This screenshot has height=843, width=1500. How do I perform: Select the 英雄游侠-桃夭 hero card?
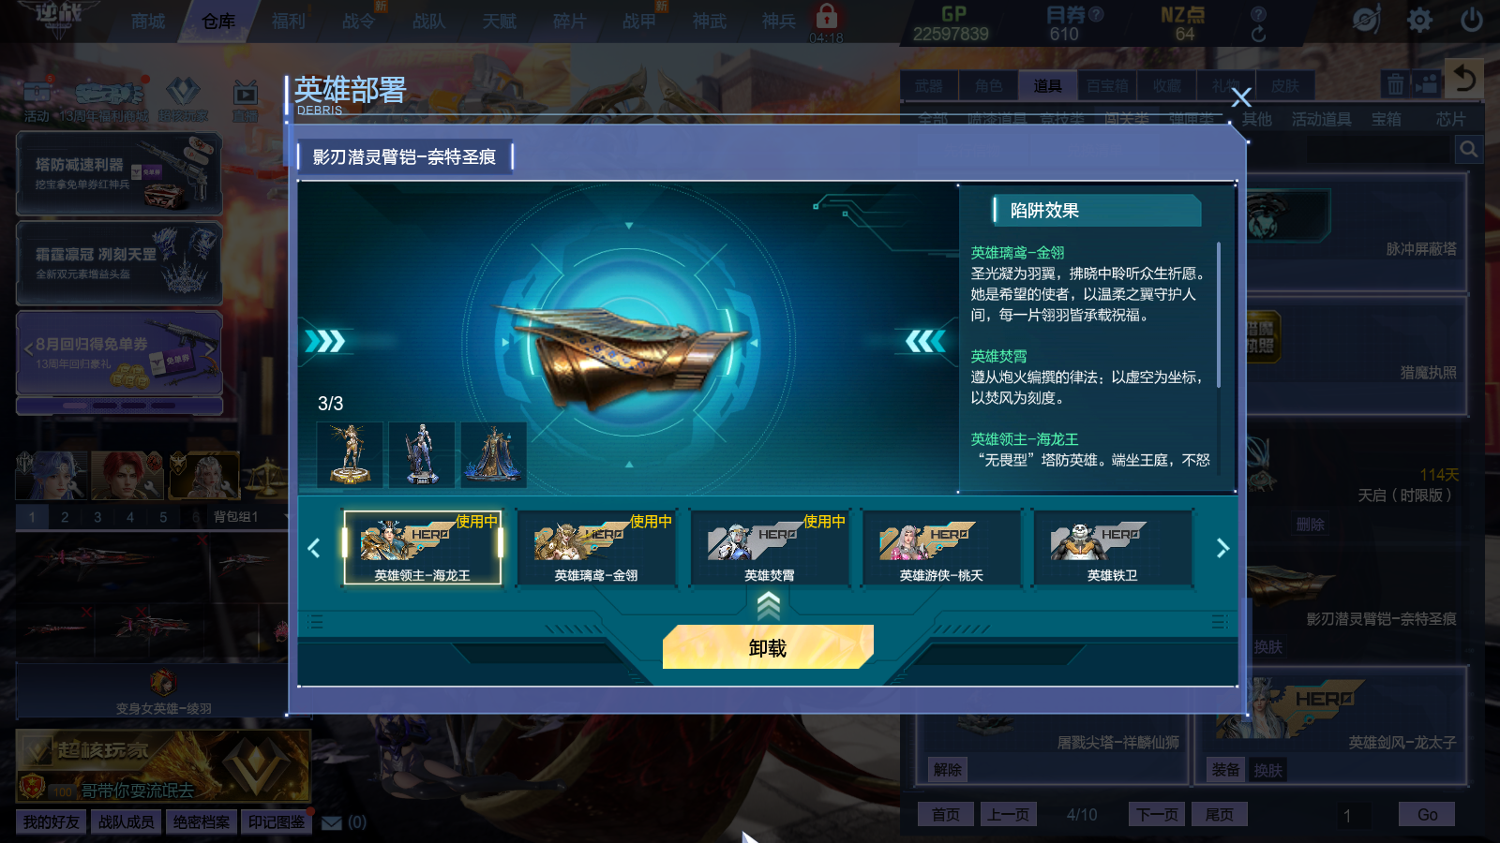(941, 548)
